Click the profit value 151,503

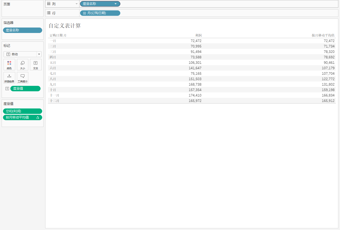point(195,79)
